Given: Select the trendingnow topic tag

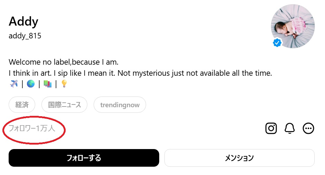Looking at the screenshot, I should coord(120,105).
